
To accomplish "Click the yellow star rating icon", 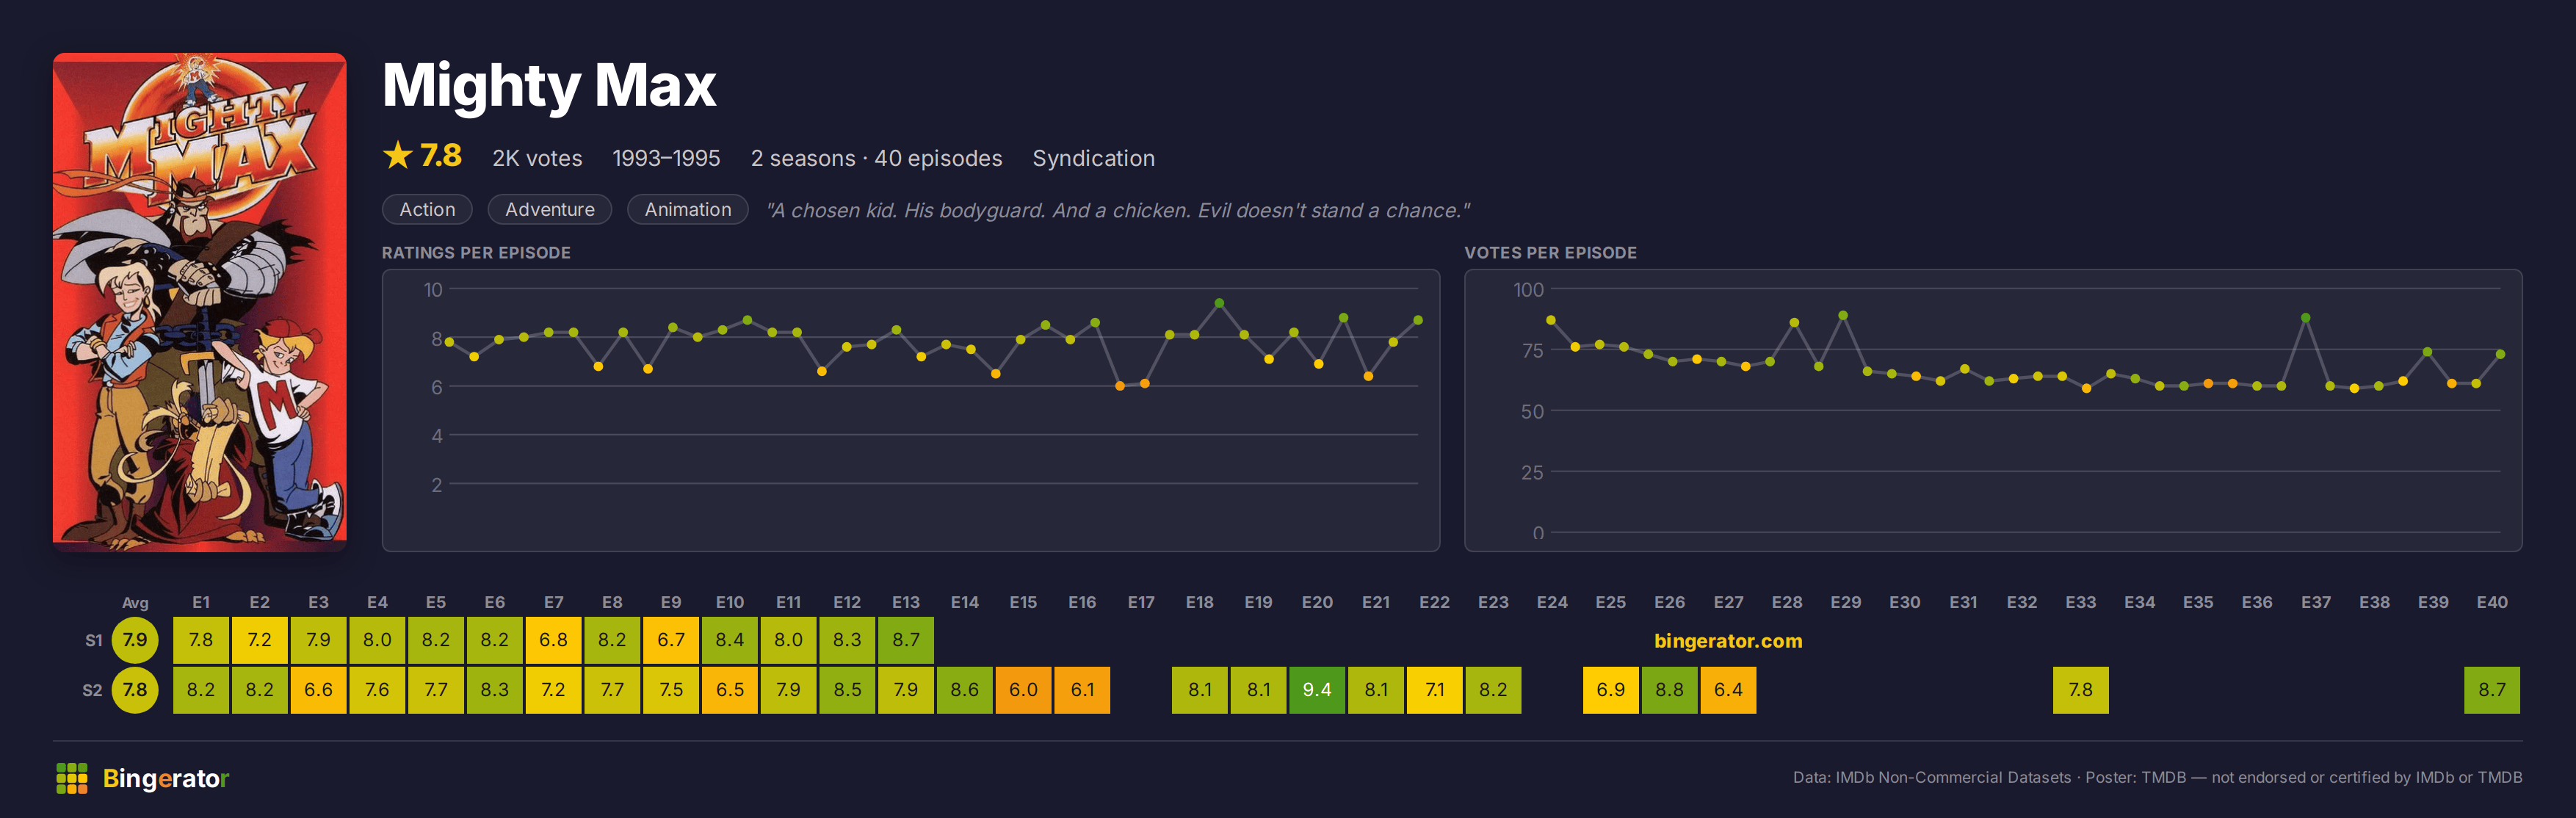I will coord(398,155).
